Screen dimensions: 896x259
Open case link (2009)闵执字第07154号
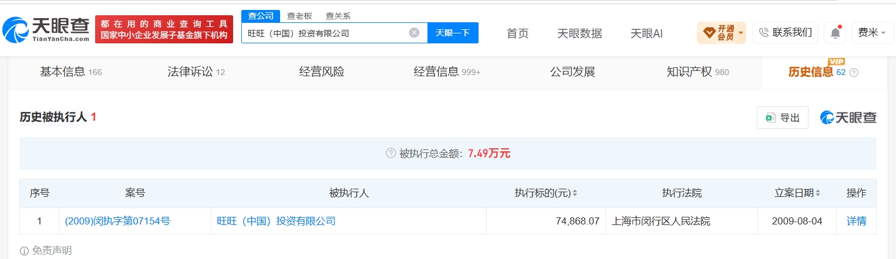point(117,221)
